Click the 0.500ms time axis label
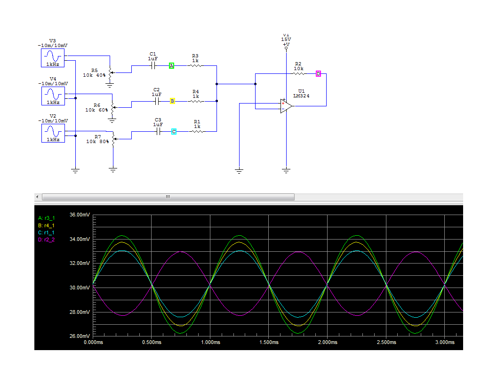497x384 pixels. [x=152, y=342]
